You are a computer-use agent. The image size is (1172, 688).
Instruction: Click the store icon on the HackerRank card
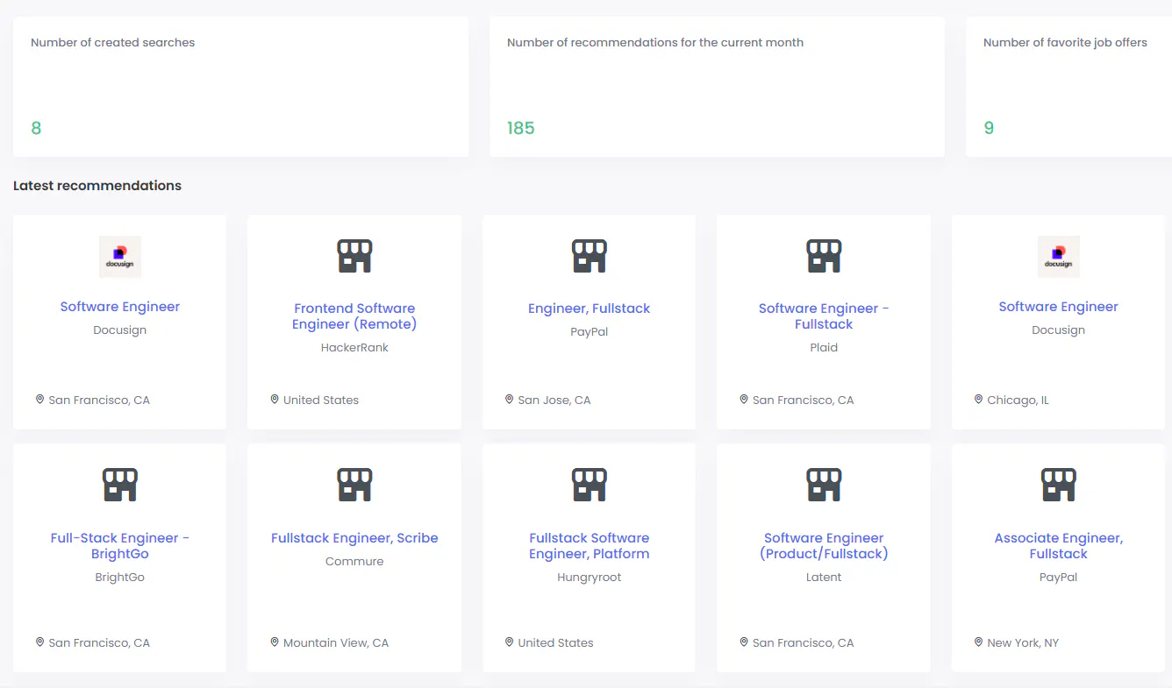click(x=354, y=256)
